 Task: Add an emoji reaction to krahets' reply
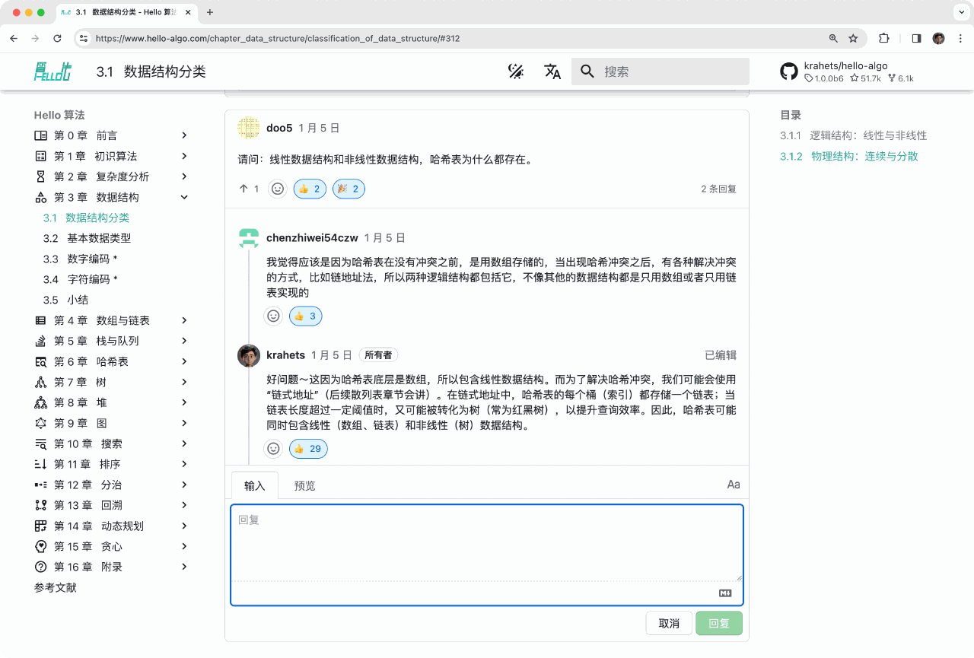click(x=273, y=449)
